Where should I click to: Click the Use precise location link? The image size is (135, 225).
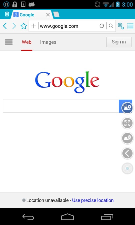pos(93,200)
